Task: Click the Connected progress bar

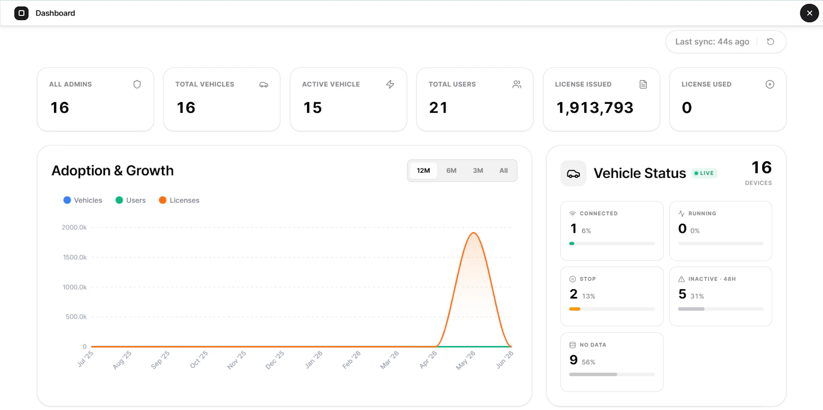Action: pos(612,244)
